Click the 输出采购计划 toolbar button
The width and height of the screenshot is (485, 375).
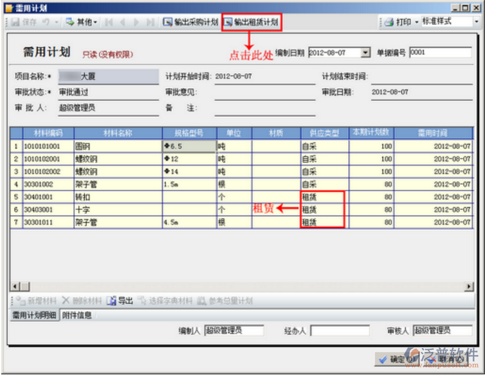191,22
